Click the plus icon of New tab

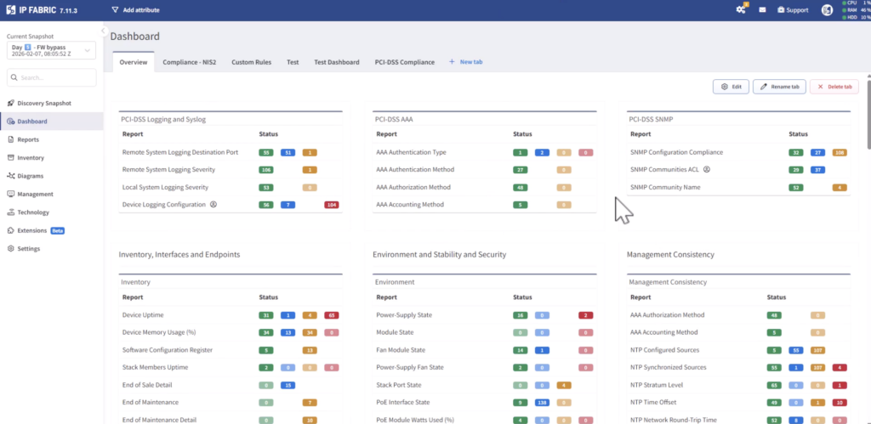click(452, 61)
